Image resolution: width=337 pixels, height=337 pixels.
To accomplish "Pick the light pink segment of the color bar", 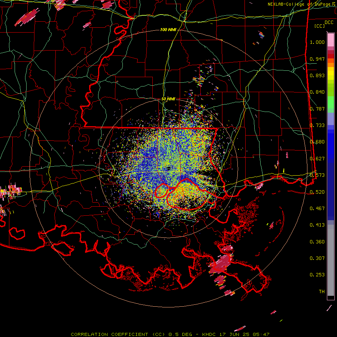I will point(331,40).
